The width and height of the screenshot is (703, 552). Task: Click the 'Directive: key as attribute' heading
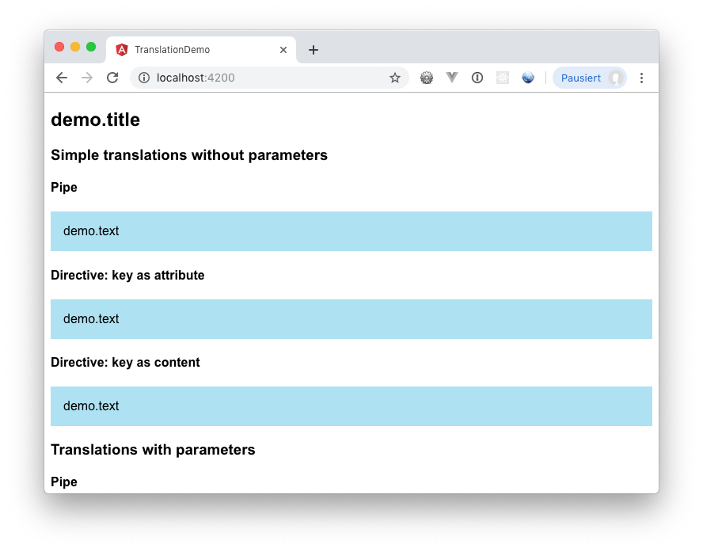point(127,276)
